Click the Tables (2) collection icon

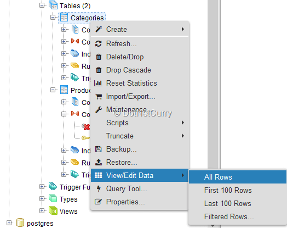(x=53, y=5)
